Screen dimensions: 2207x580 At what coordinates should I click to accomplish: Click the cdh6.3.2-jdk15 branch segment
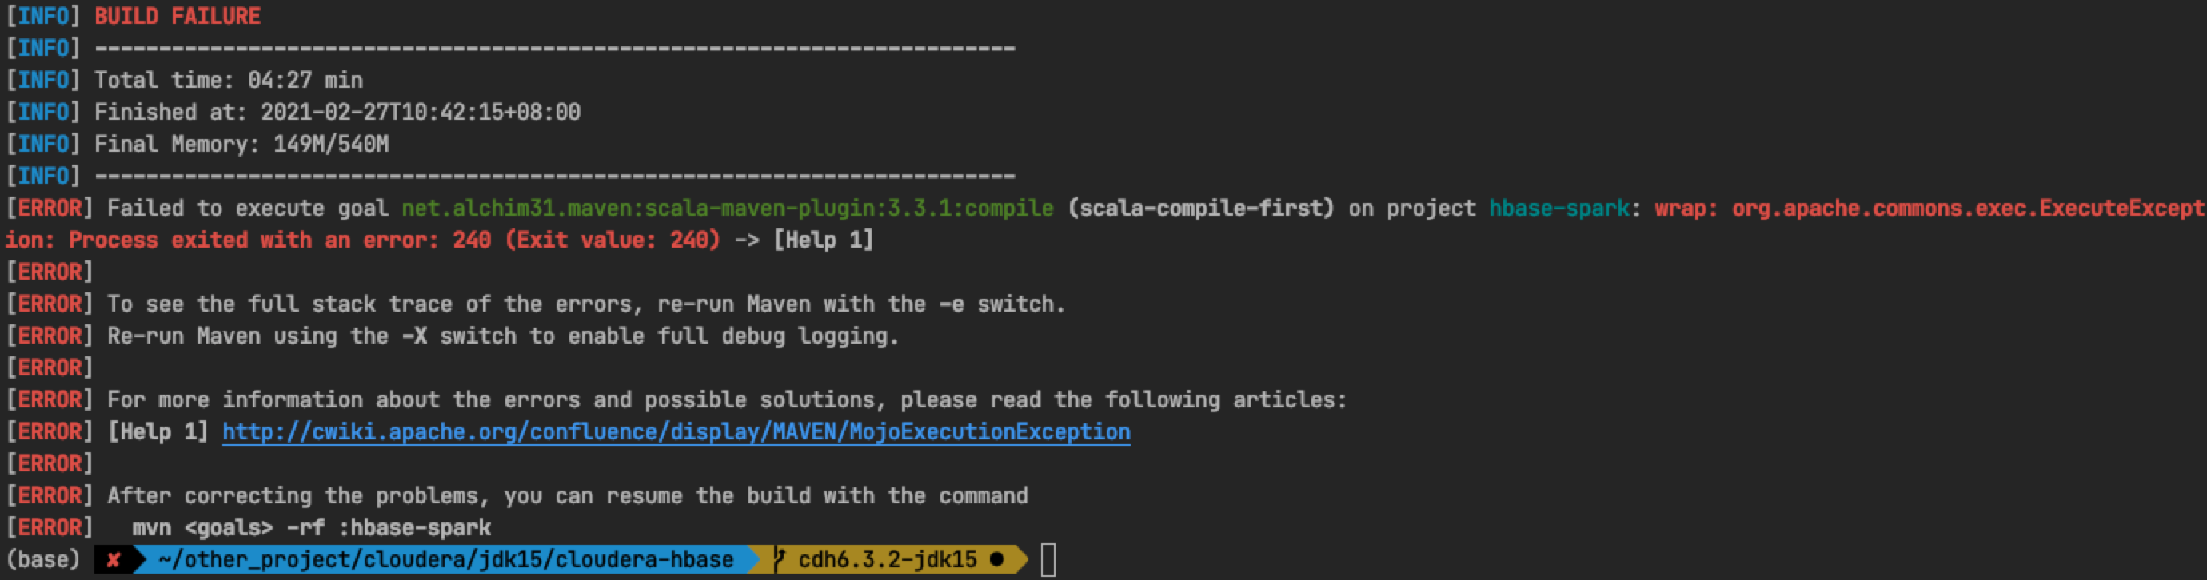click(x=887, y=560)
